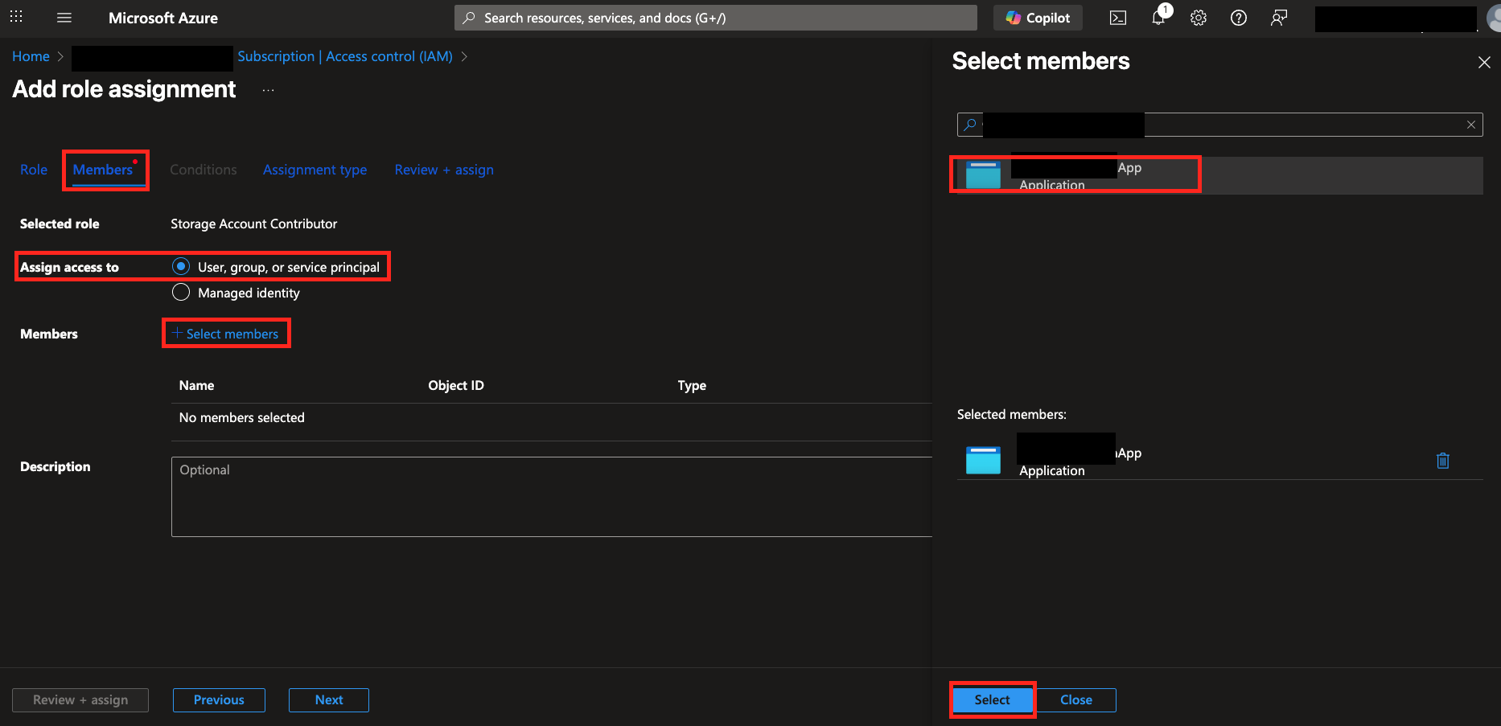Open the feedback icon in the header

[x=1279, y=18]
